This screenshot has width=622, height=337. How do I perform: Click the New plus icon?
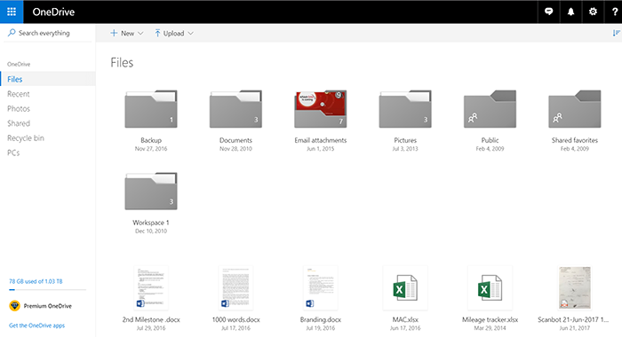pos(114,33)
